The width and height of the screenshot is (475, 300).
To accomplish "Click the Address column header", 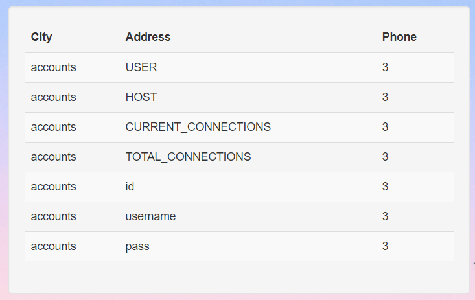I will click(x=148, y=37).
